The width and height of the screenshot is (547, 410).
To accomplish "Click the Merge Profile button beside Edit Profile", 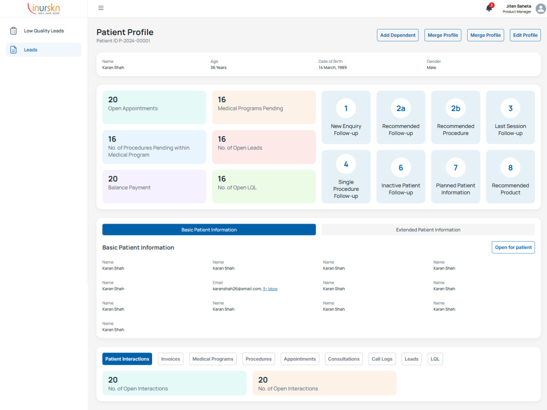I will [x=485, y=35].
